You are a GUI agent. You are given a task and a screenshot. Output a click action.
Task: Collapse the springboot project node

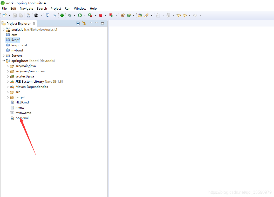click(4, 61)
